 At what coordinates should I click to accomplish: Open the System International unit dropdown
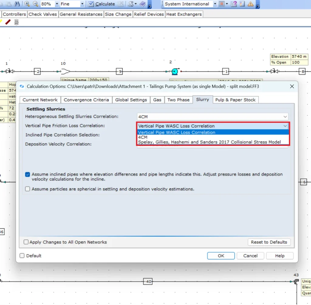pos(215,4)
